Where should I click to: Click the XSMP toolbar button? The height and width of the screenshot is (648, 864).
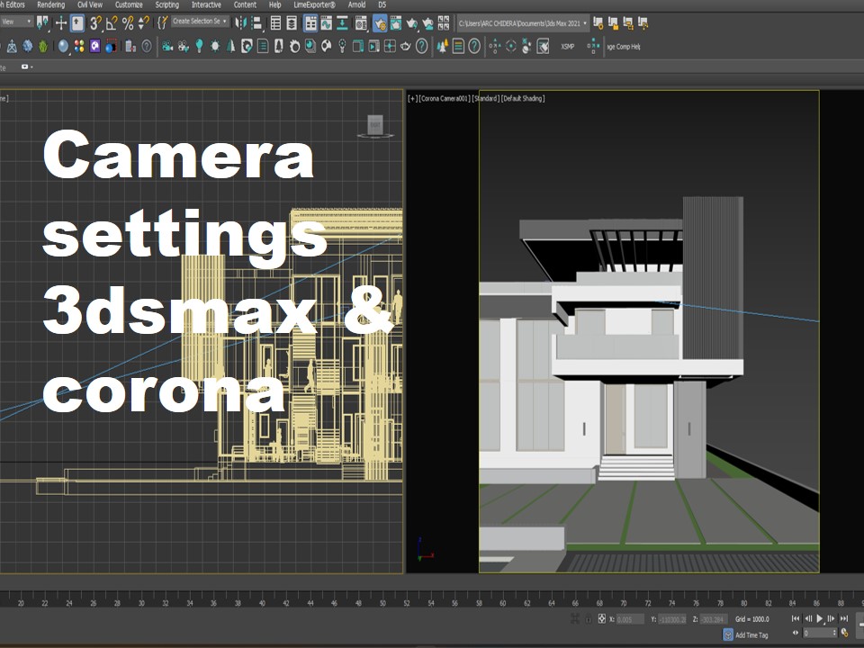pyautogui.click(x=568, y=47)
